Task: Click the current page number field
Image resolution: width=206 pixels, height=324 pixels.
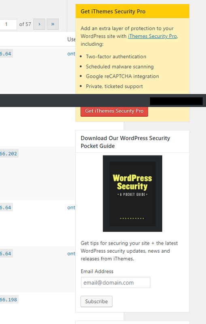Action: tap(8, 24)
